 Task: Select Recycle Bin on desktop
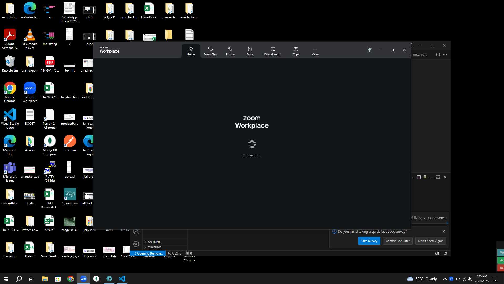tap(10, 64)
